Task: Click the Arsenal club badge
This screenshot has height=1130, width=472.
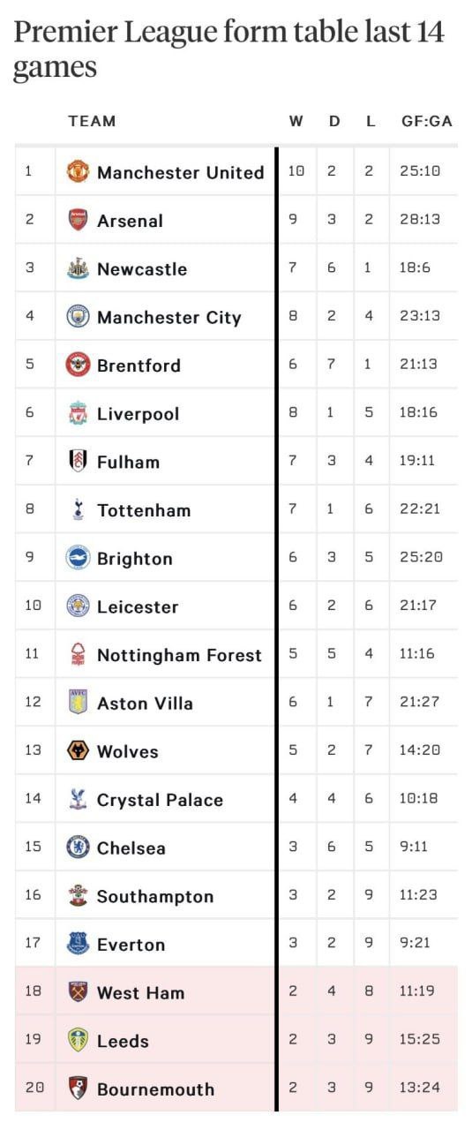Action: pos(79,220)
